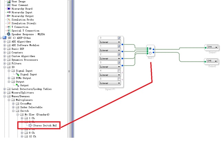Expand the 12 Ch folder node
This screenshot has width=223, height=141.
22,137
